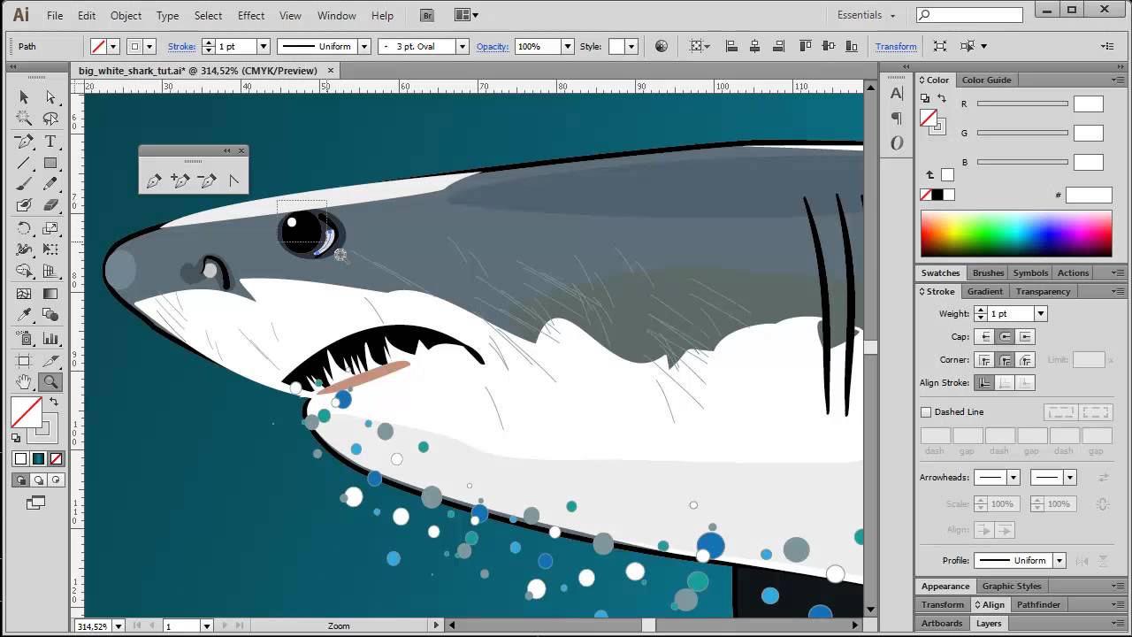1132x637 pixels.
Task: Open the Effect menu
Action: [251, 15]
